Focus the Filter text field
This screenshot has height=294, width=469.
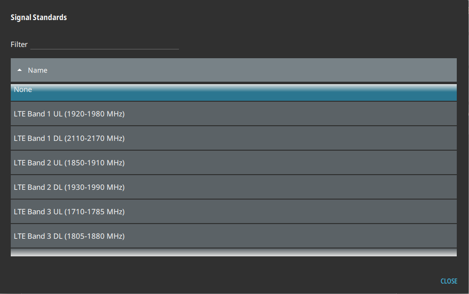[x=104, y=44]
